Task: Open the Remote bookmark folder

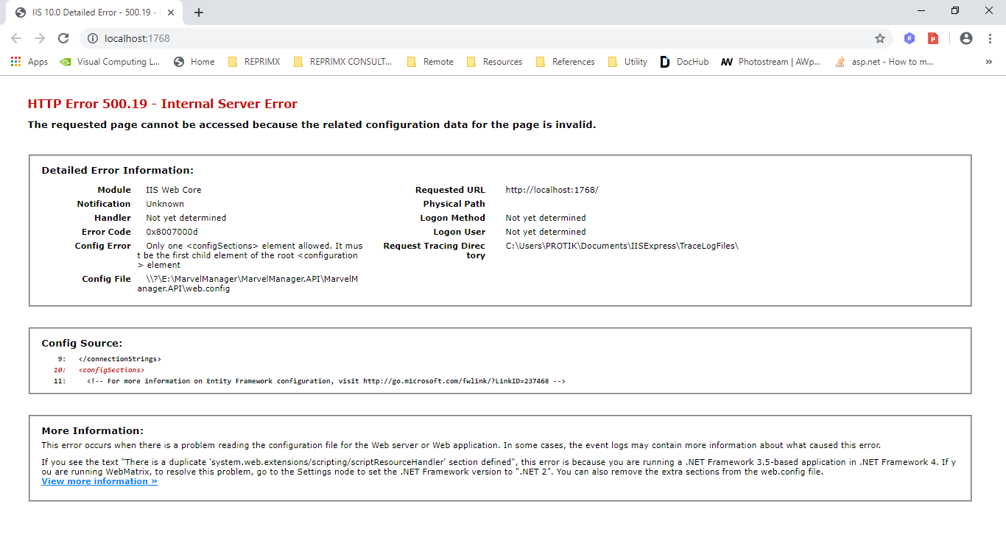Action: (430, 62)
